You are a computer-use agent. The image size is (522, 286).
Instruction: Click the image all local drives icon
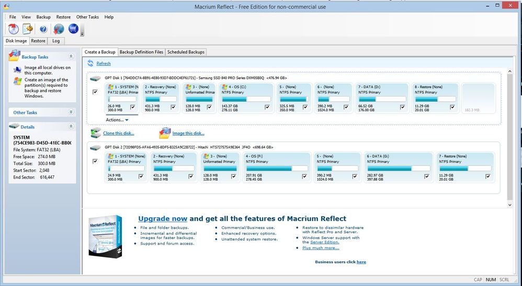pos(18,70)
